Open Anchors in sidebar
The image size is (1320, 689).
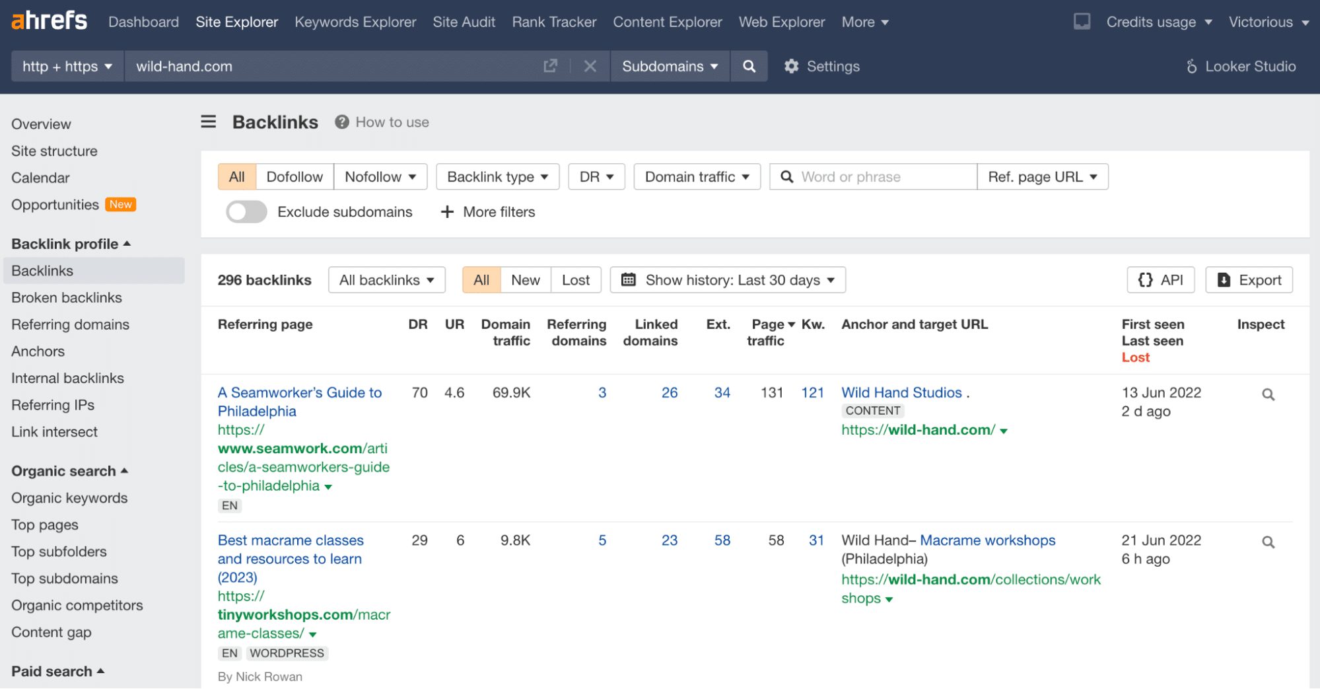click(x=38, y=351)
